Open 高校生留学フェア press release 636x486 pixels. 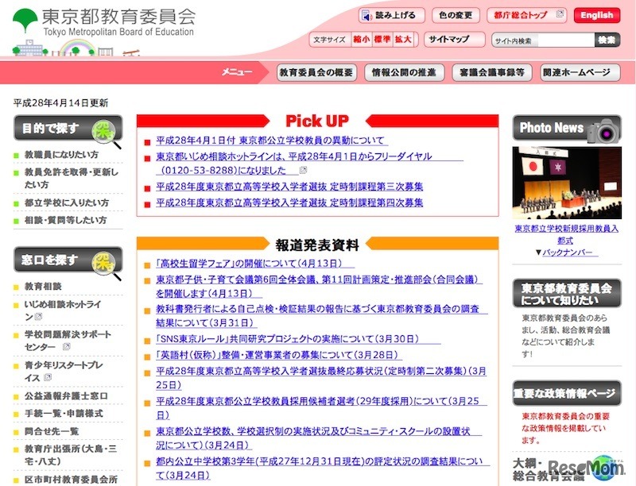[x=254, y=264]
